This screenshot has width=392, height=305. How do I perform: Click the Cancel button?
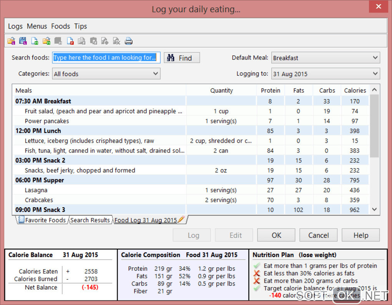pyautogui.click(x=319, y=235)
